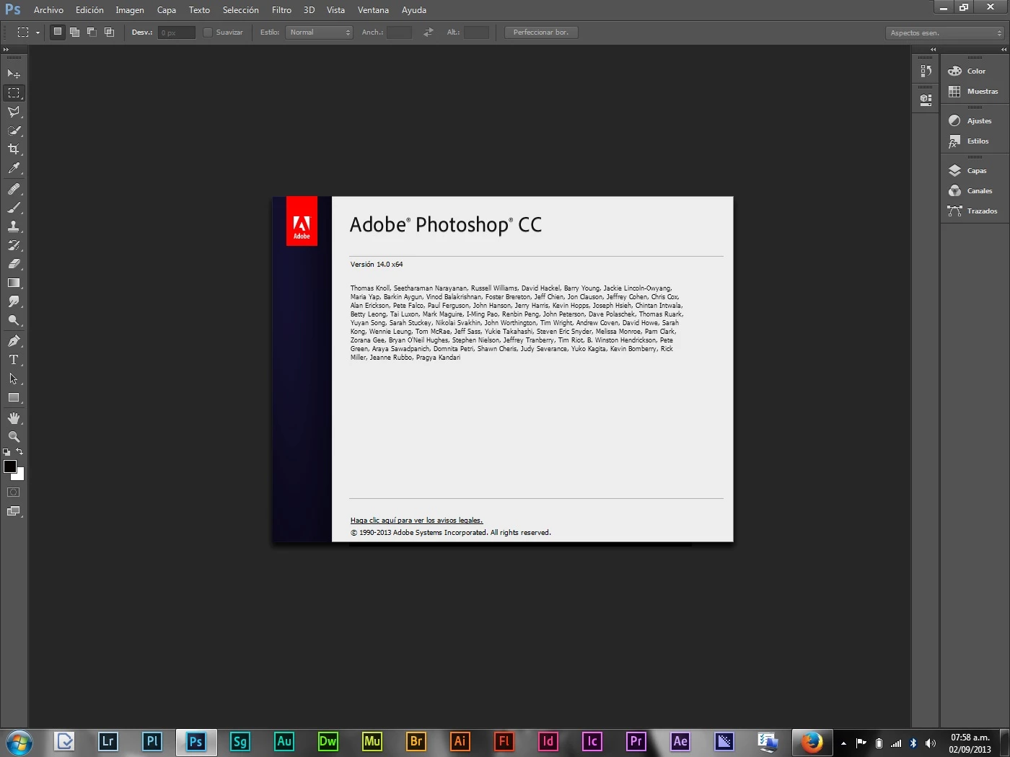Click the black foreground color swatch

click(9, 466)
